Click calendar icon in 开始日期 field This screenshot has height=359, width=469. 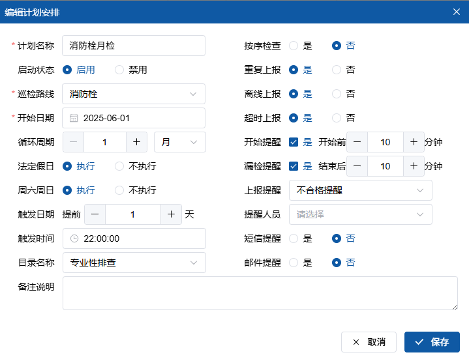tap(74, 118)
